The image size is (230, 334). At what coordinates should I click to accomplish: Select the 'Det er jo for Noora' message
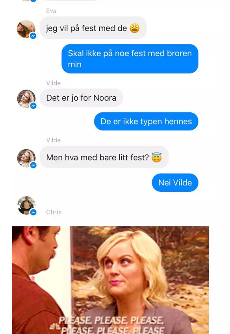pyautogui.click(x=82, y=98)
